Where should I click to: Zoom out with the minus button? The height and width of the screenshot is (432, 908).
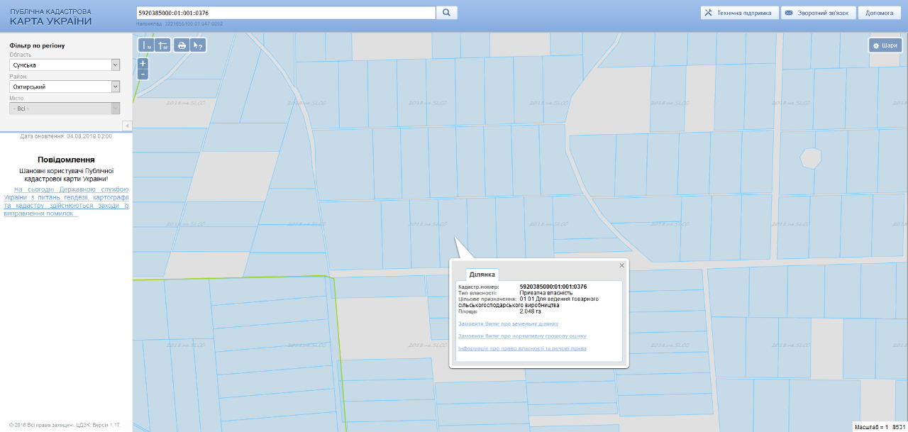click(x=143, y=74)
